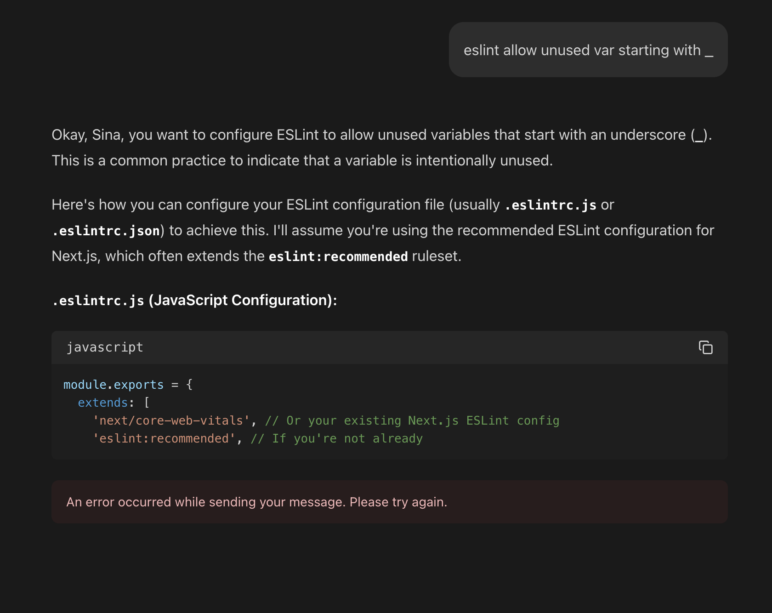Click the comment about existing Next.js ESLint config
The width and height of the screenshot is (772, 613).
click(x=412, y=420)
